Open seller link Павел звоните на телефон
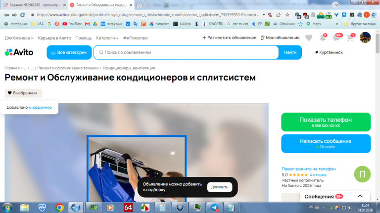The height and width of the screenshot is (213, 380). (x=309, y=169)
